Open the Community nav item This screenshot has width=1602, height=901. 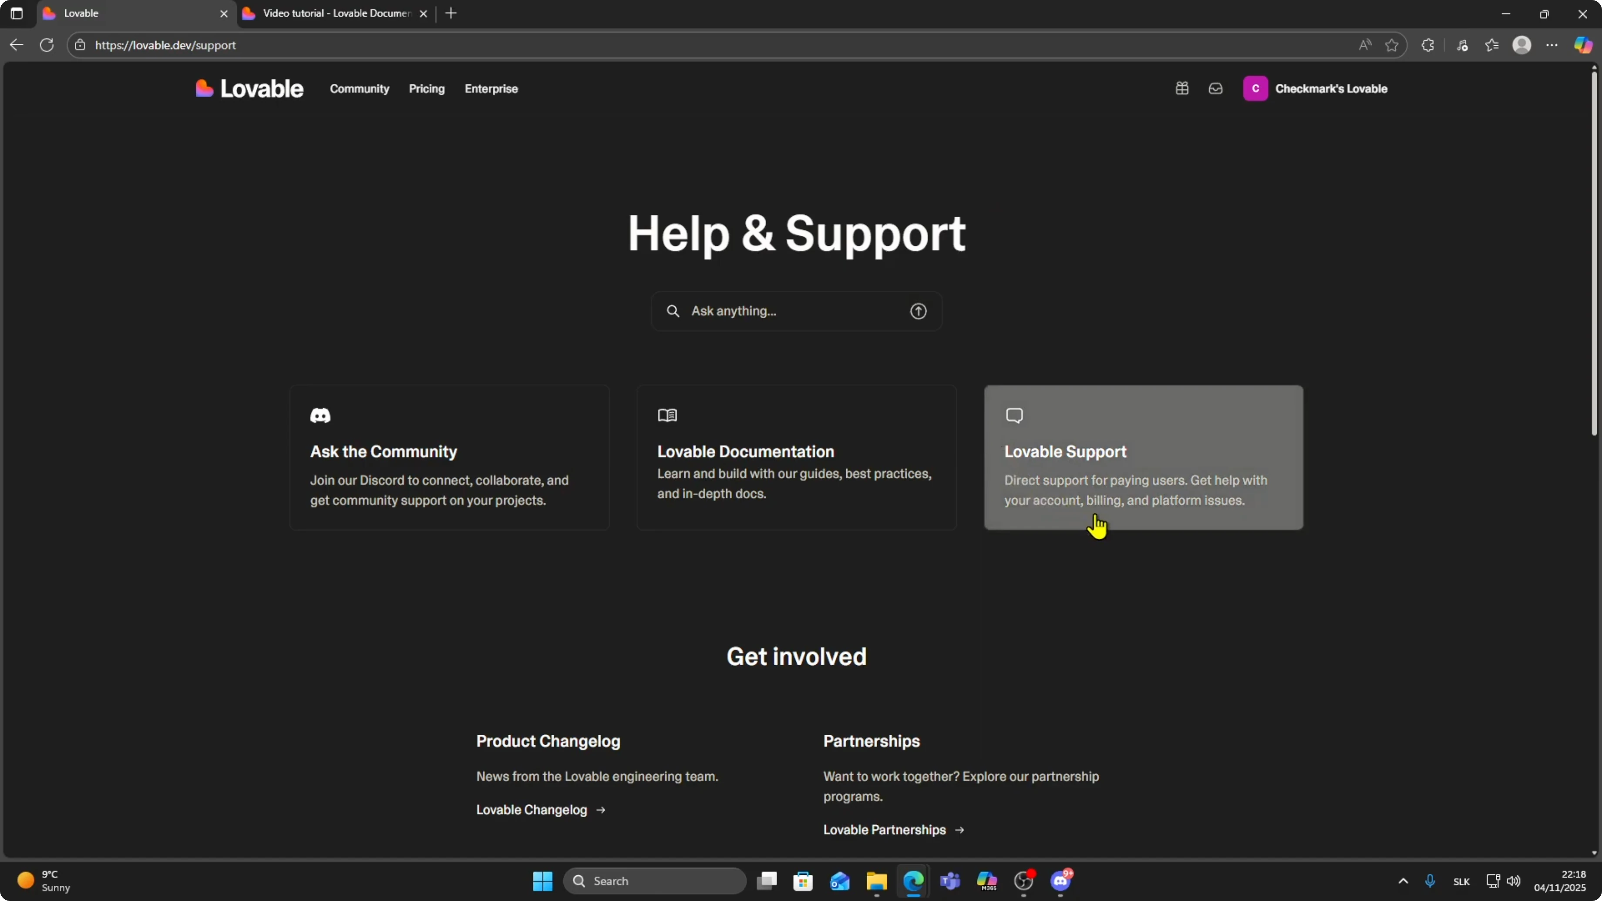tap(360, 88)
